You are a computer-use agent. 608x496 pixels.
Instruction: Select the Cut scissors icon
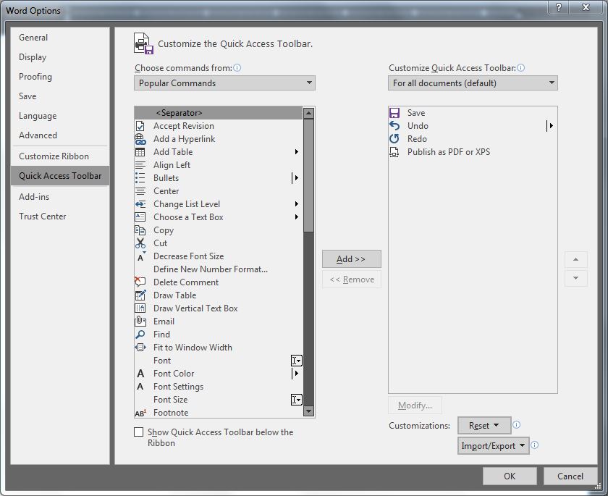(x=140, y=243)
